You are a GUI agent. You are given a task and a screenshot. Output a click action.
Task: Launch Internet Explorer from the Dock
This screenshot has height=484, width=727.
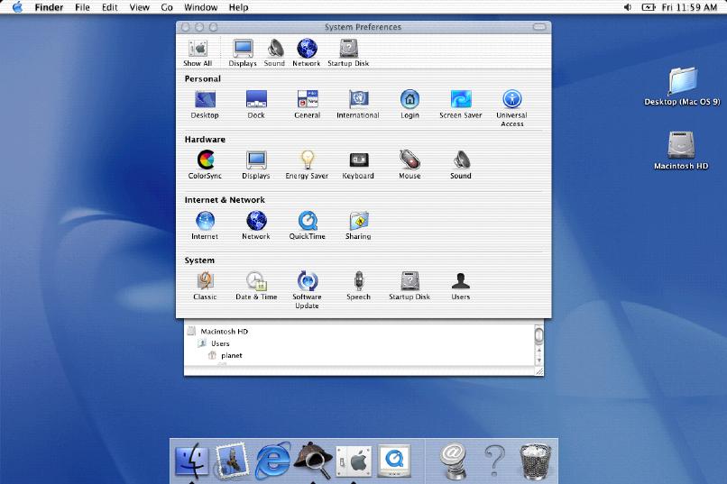point(273,460)
